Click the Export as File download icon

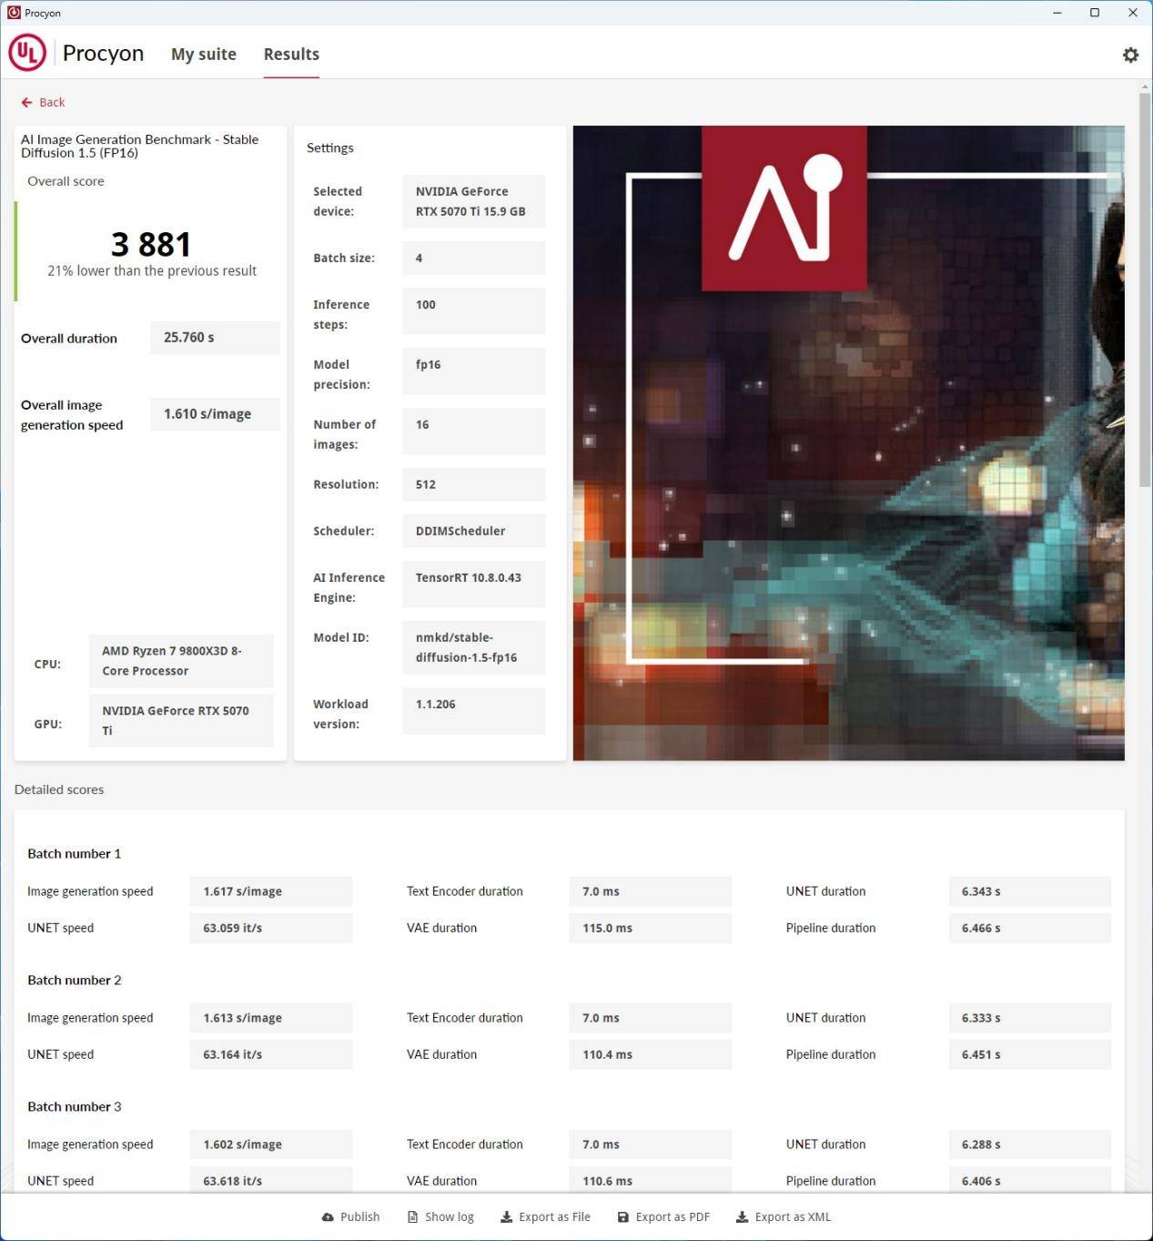pos(506,1217)
